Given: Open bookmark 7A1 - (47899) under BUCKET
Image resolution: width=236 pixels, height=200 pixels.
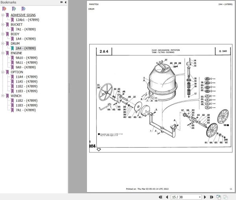Looking at the screenshot, I should (26, 29).
